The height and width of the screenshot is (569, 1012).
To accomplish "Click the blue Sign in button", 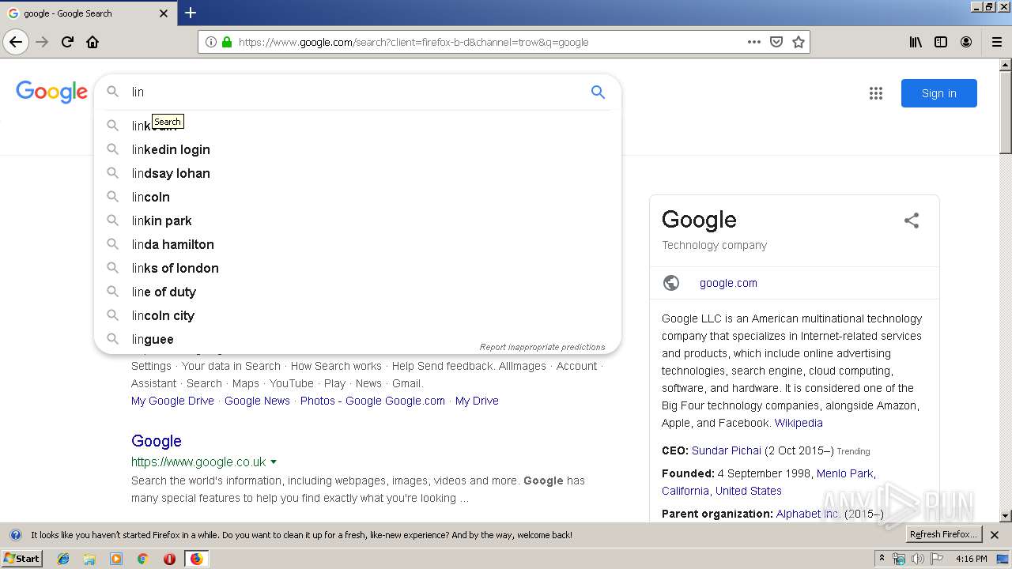I will click(x=939, y=93).
